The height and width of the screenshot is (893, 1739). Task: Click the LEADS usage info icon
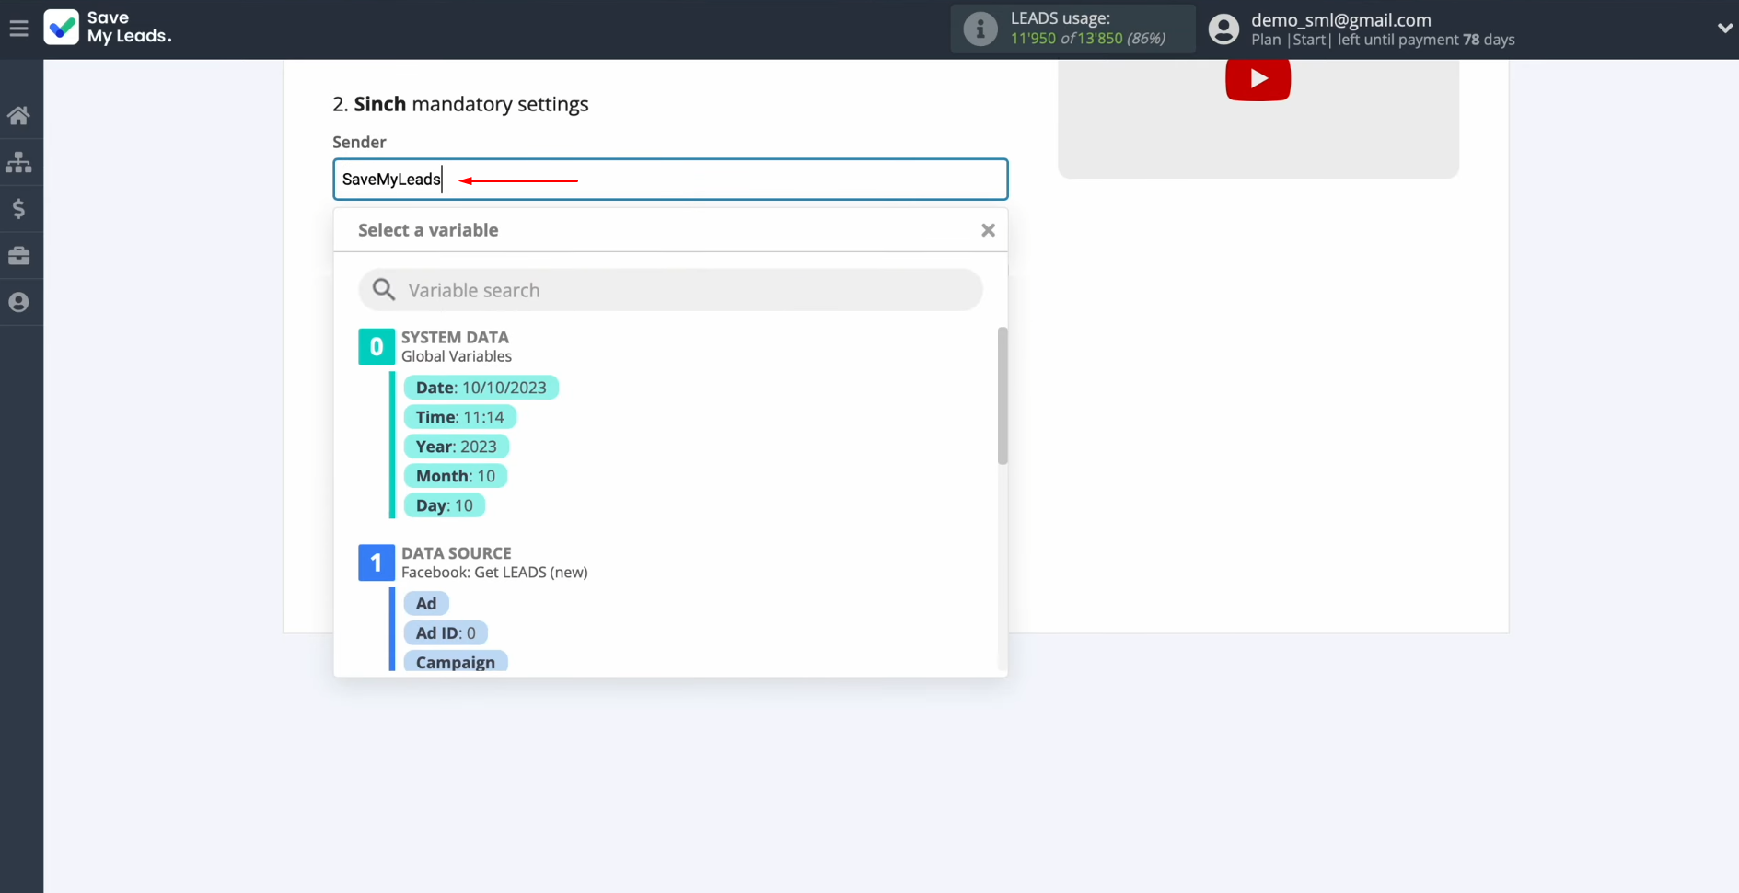980,29
